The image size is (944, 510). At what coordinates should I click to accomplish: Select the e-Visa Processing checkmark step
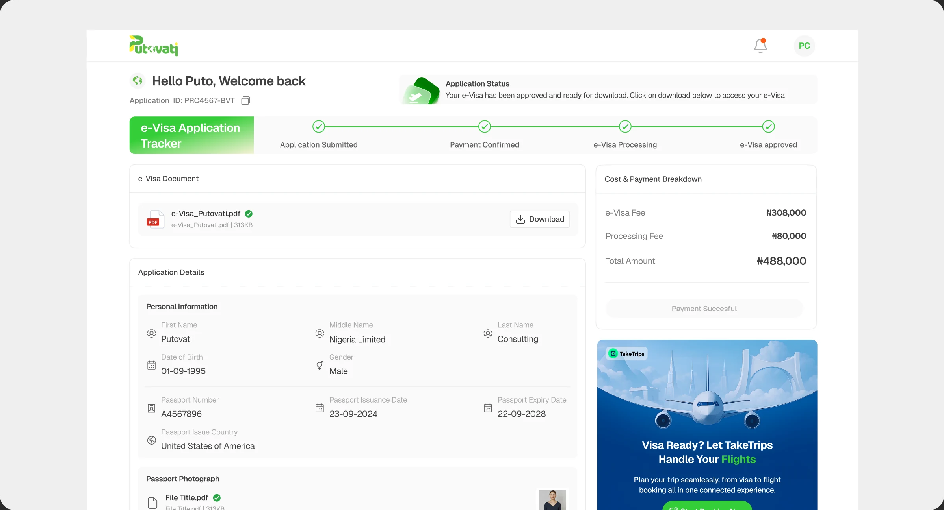(x=625, y=127)
